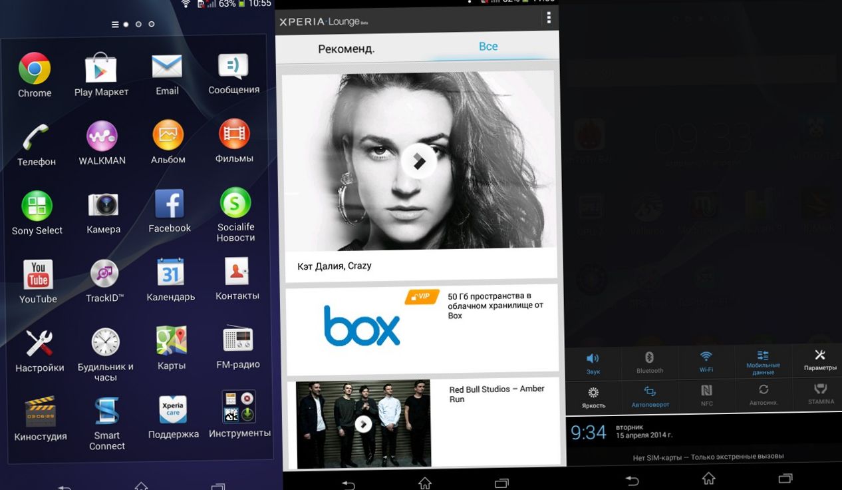This screenshot has width=842, height=490.
Task: Toggle Мобильные данные quick setting
Action: tap(763, 363)
